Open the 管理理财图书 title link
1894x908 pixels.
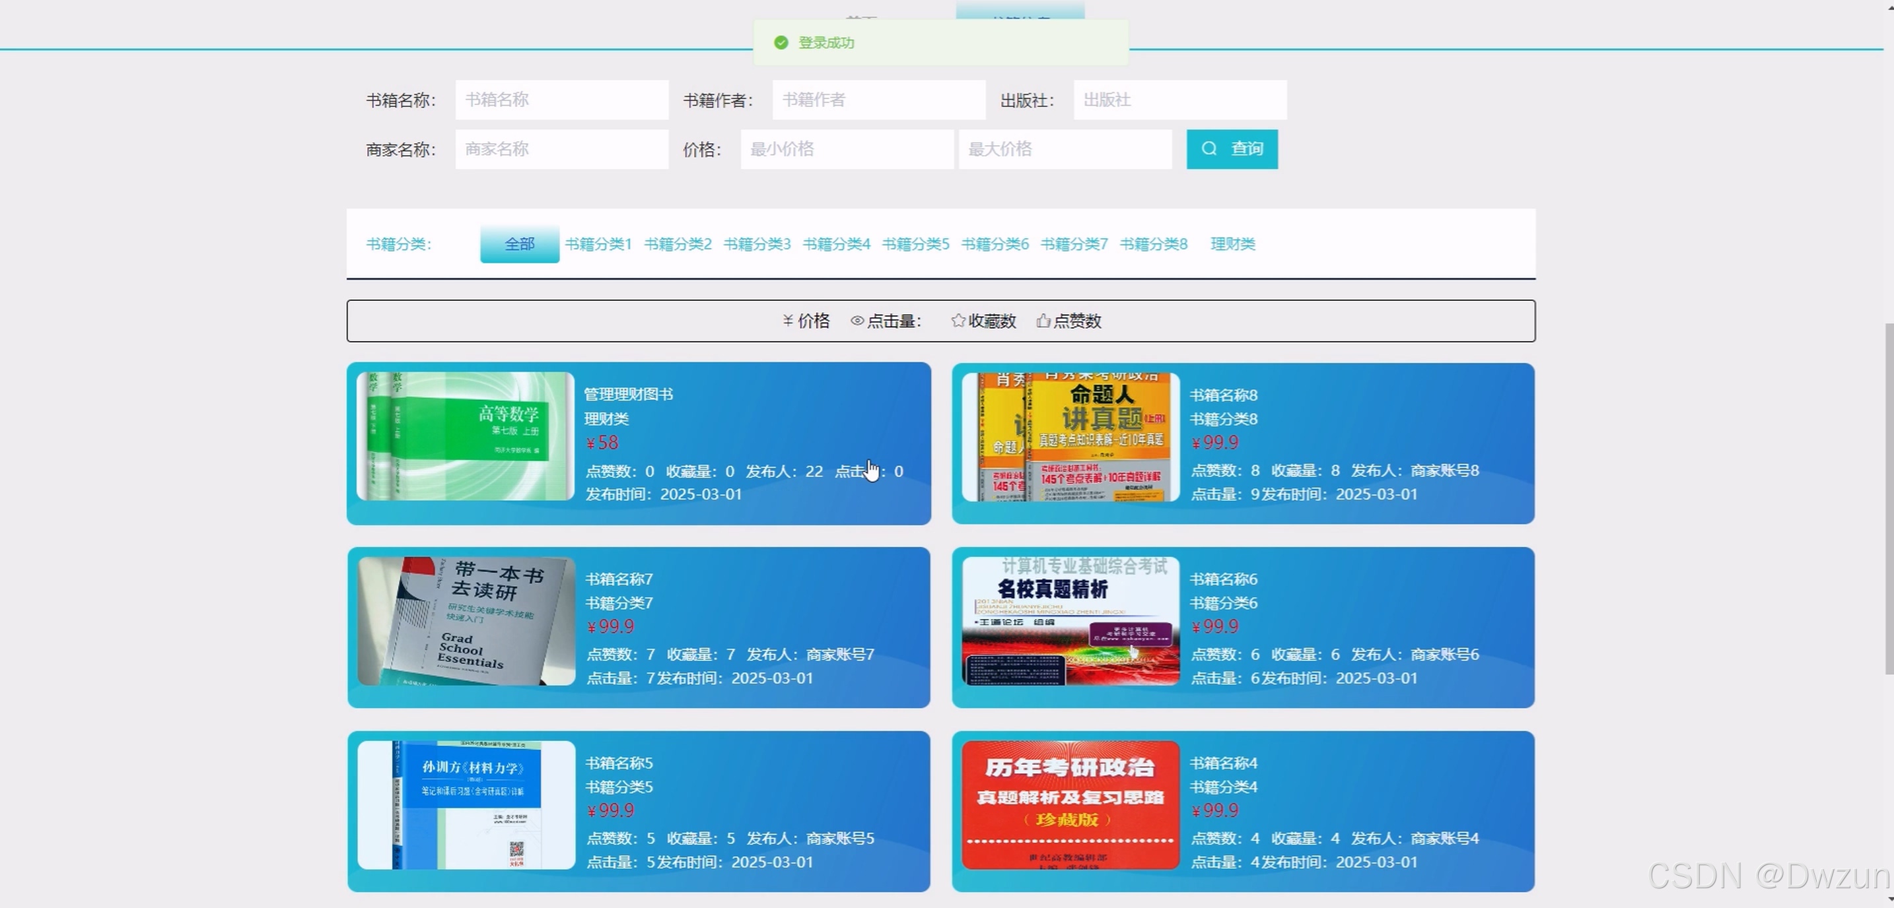(628, 395)
